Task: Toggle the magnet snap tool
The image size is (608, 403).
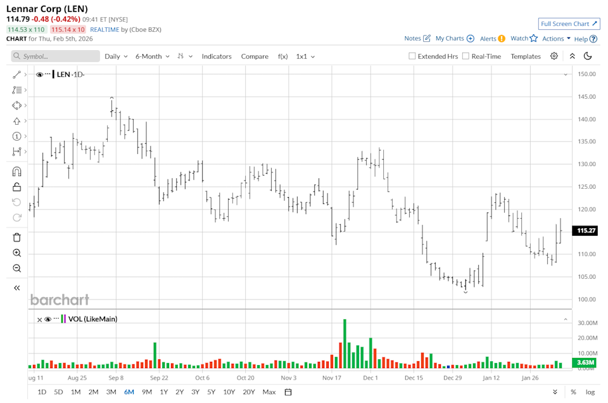Action: 16,172
